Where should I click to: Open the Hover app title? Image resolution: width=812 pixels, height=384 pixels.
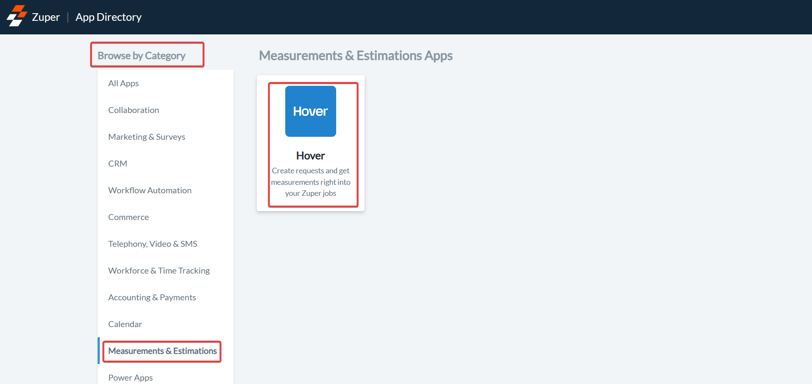coord(311,156)
